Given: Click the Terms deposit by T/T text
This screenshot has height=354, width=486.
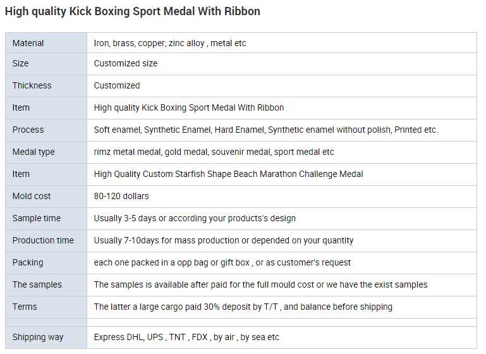Looking at the screenshot, I should (243, 307).
